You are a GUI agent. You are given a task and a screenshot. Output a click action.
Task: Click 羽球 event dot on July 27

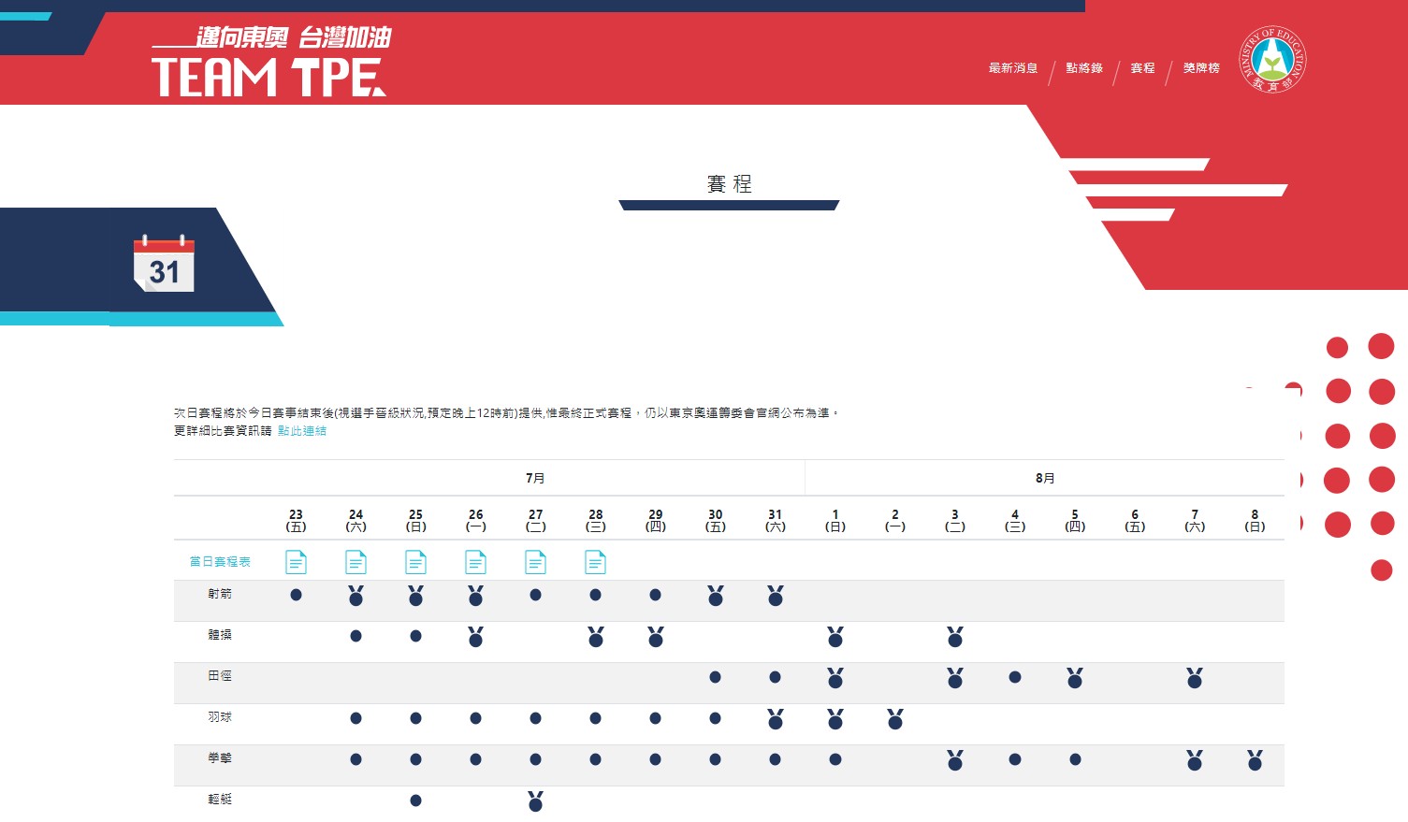point(535,718)
